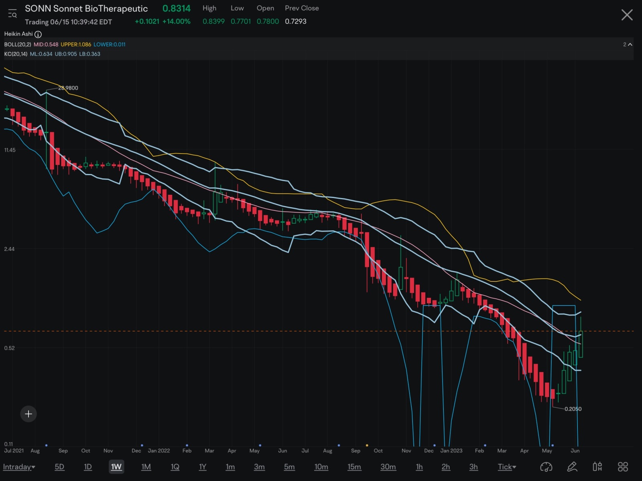The image size is (642, 481).
Task: Click the Jan 2022 date axis label
Action: 159,451
